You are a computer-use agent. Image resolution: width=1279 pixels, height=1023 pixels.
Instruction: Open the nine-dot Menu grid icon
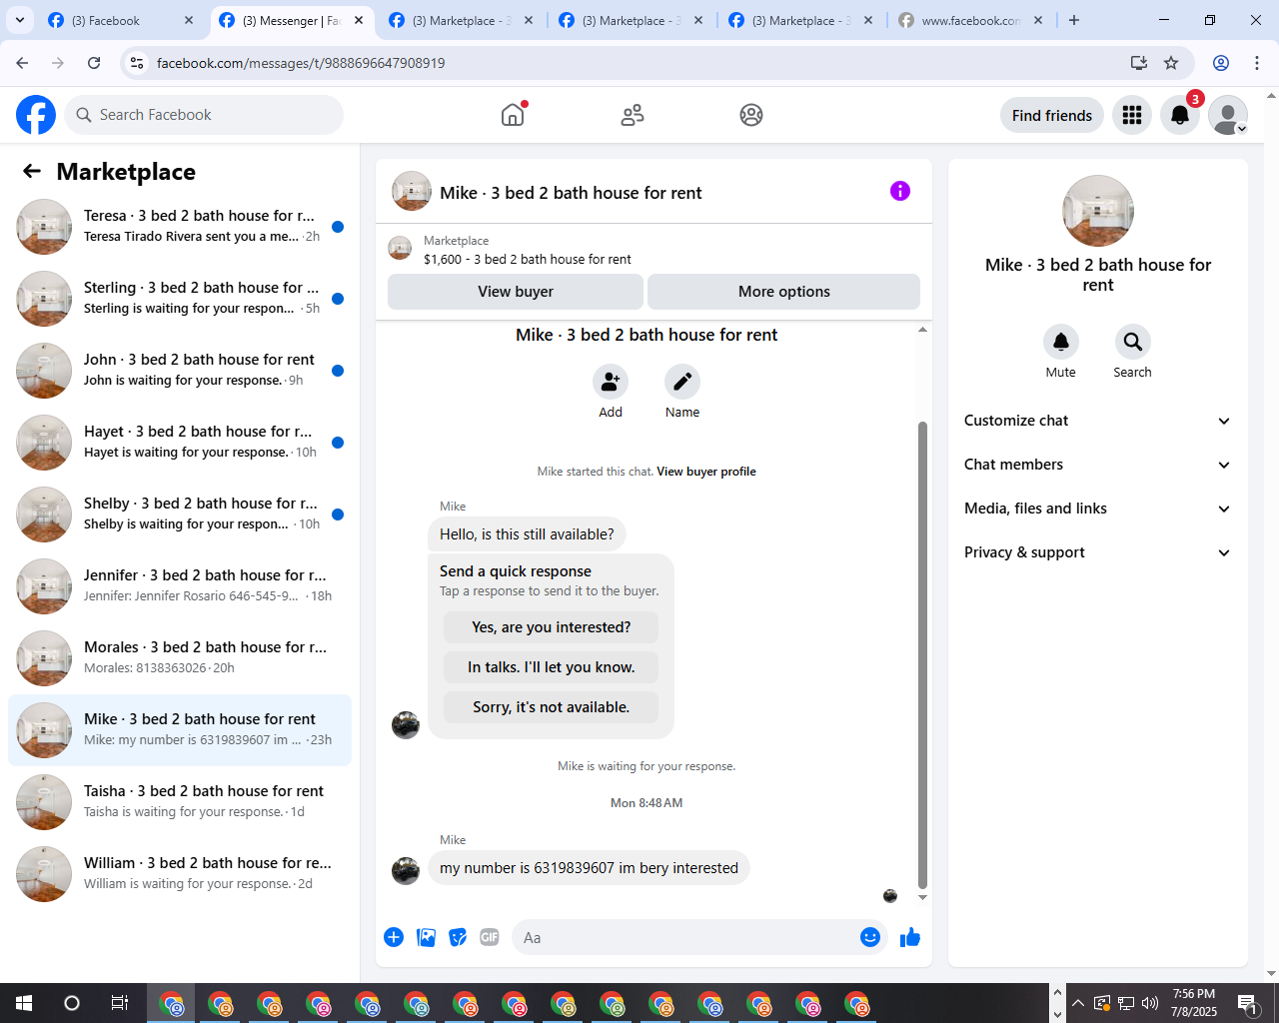click(1132, 115)
